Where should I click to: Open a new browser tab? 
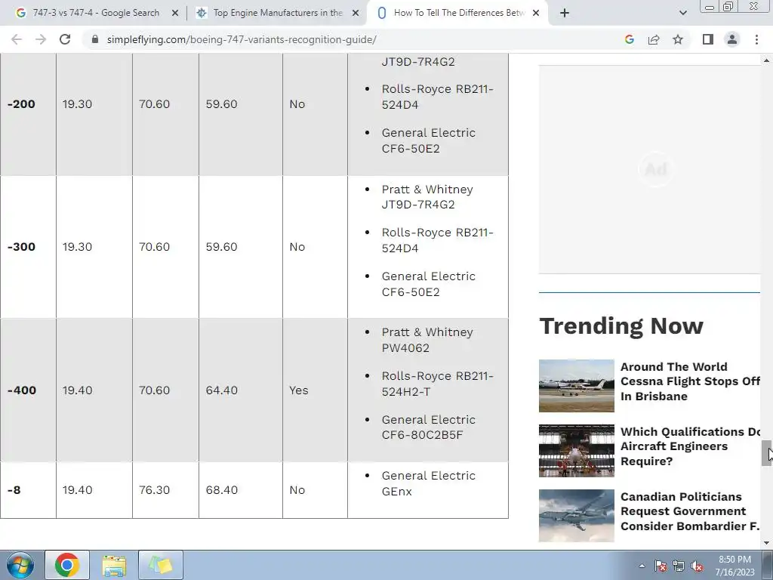tap(565, 14)
